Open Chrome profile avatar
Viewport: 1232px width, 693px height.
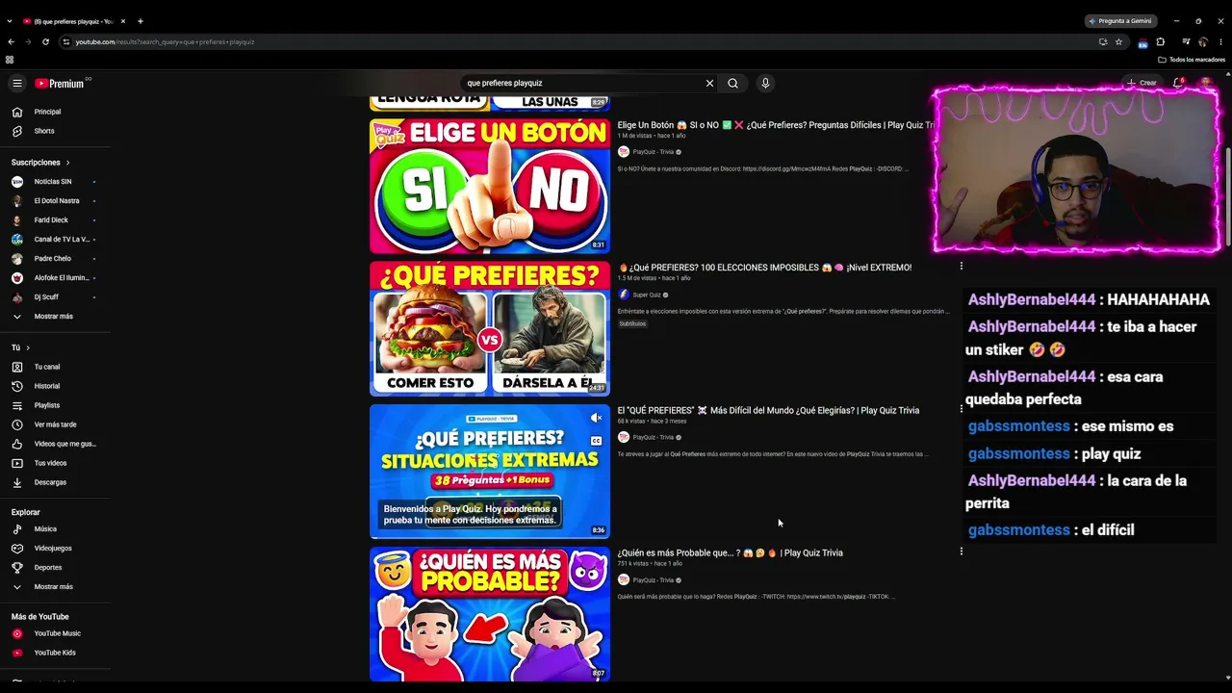point(1203,42)
